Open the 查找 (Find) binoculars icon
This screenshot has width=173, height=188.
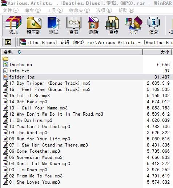[113, 25]
